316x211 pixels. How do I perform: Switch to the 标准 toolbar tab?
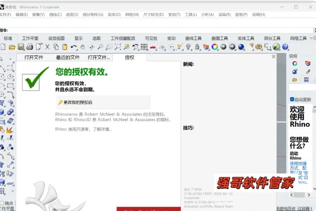point(8,38)
